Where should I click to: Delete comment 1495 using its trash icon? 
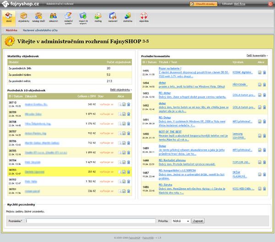(x=264, y=73)
